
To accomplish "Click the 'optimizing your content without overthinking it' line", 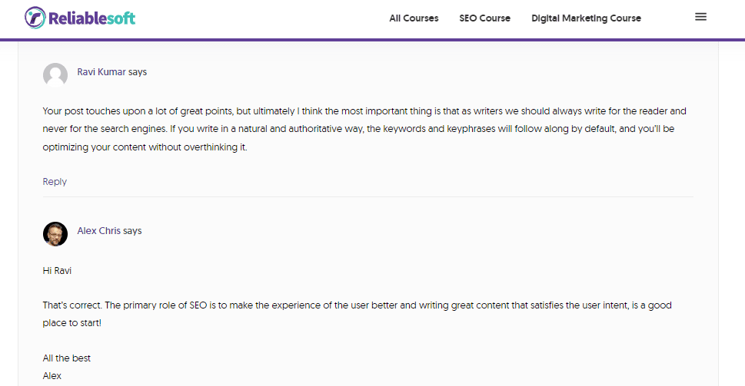I will click(145, 147).
